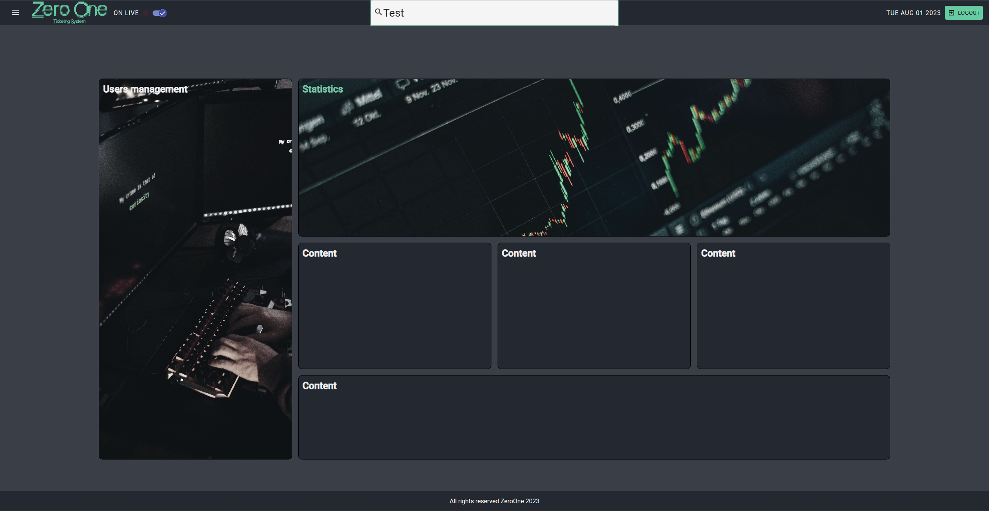Click the ON LIVE label text
This screenshot has height=511, width=989.
(126, 13)
